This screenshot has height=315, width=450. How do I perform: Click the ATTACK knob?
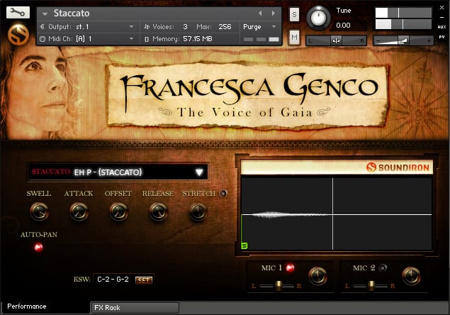tap(79, 211)
